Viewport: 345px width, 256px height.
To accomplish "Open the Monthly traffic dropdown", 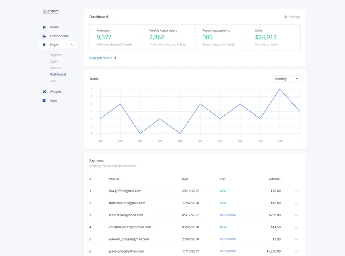I will [286, 79].
